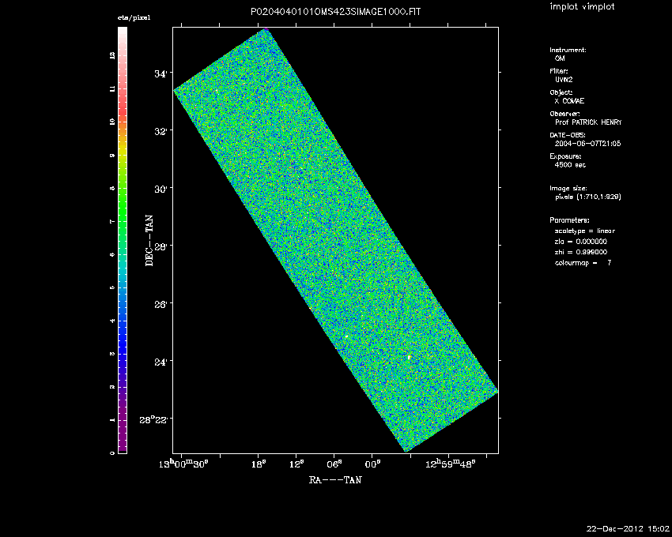Click the 13h00m30s RA tick label

[x=183, y=464]
